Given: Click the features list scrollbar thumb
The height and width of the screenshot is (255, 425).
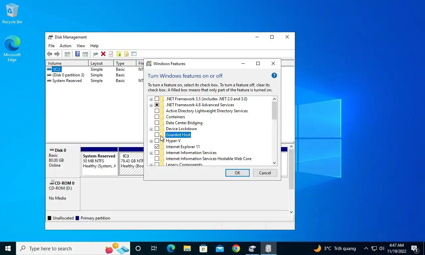Looking at the screenshot, I should pyautogui.click(x=274, y=111).
